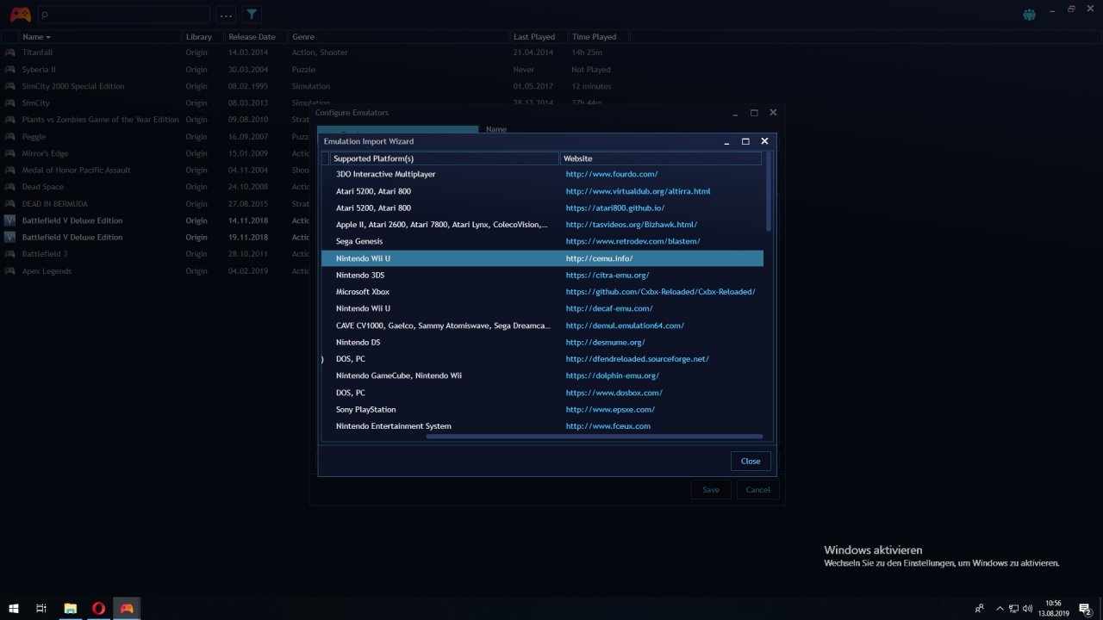Open the People icon in system tray
1103x620 pixels.
(980, 608)
